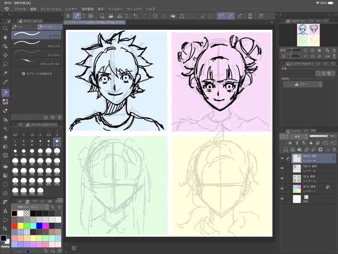Select the Eraser tool in left toolbar
The width and height of the screenshot is (338, 254).
[5, 137]
